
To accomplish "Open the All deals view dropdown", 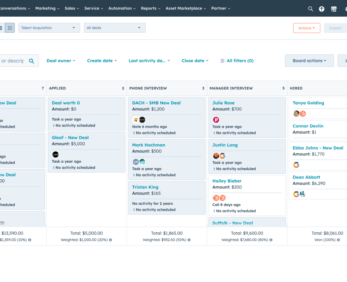I will tap(115, 28).
